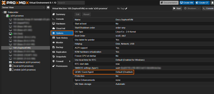Open the Permissions tab
This screenshot has width=214, height=94.
pyautogui.click(x=62, y=66)
